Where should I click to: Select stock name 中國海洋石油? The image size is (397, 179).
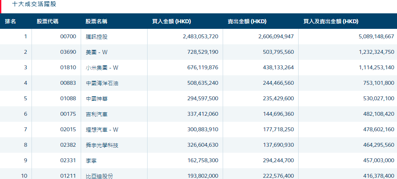102,83
